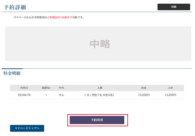Click the red ご利用日の1日前まで notice text
Screen dimensions: 195x136
59,18
